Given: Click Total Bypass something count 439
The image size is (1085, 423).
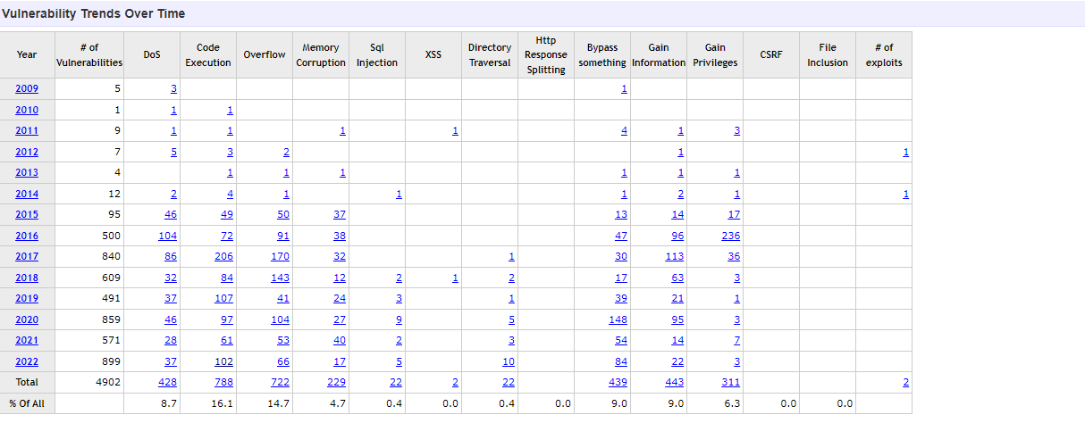Looking at the screenshot, I should point(618,382).
